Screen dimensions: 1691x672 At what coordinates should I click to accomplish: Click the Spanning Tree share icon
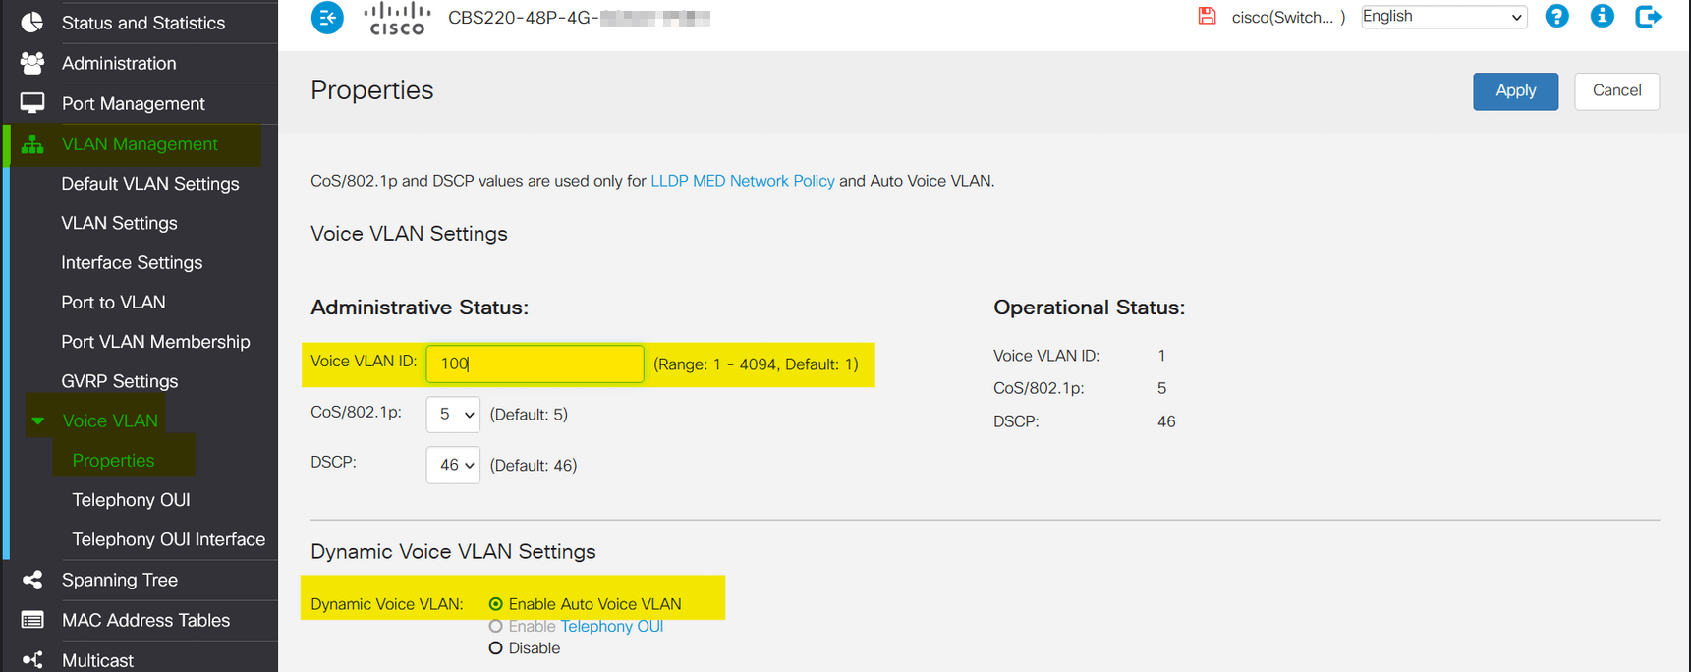[x=32, y=580]
